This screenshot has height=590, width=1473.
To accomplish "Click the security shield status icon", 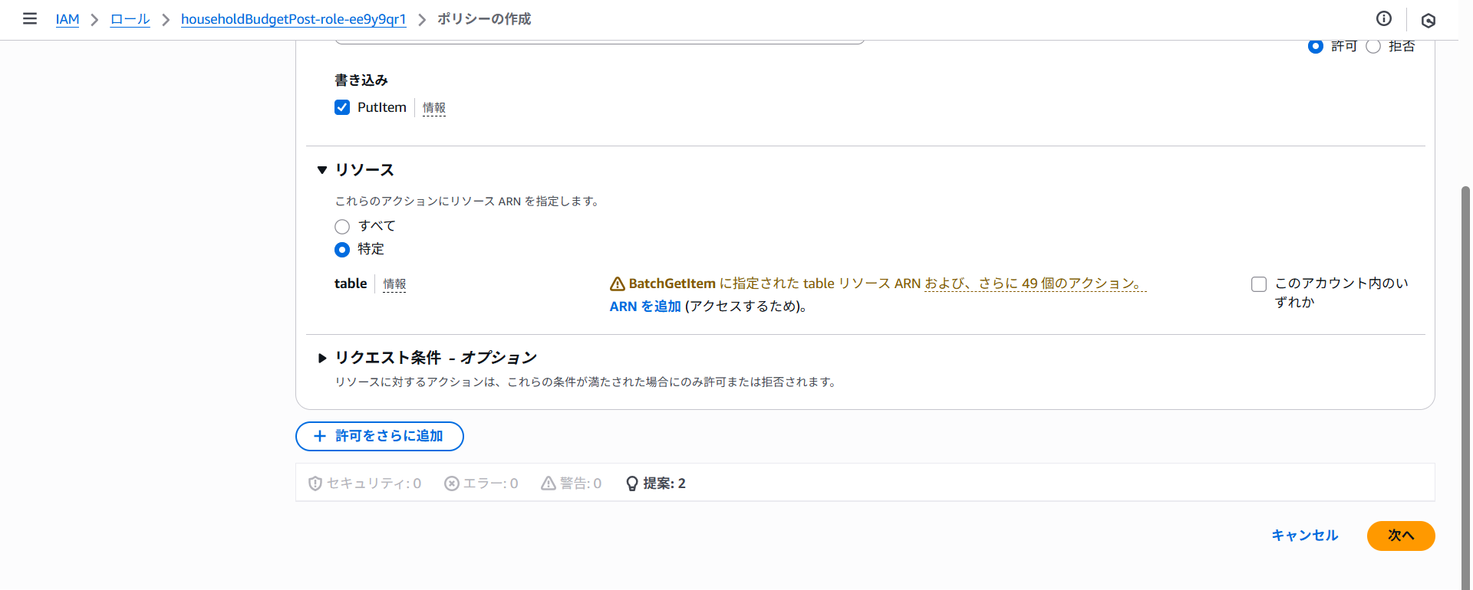I will [315, 483].
